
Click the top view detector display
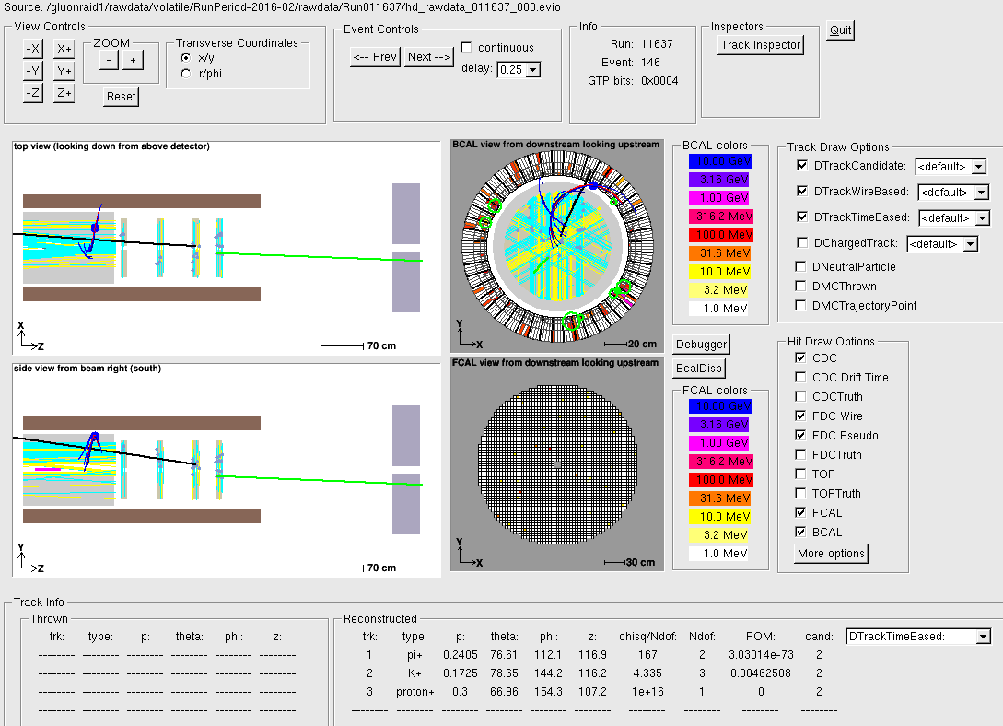227,248
